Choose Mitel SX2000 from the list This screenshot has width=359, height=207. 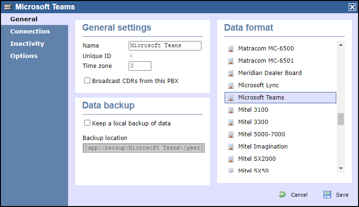280,158
